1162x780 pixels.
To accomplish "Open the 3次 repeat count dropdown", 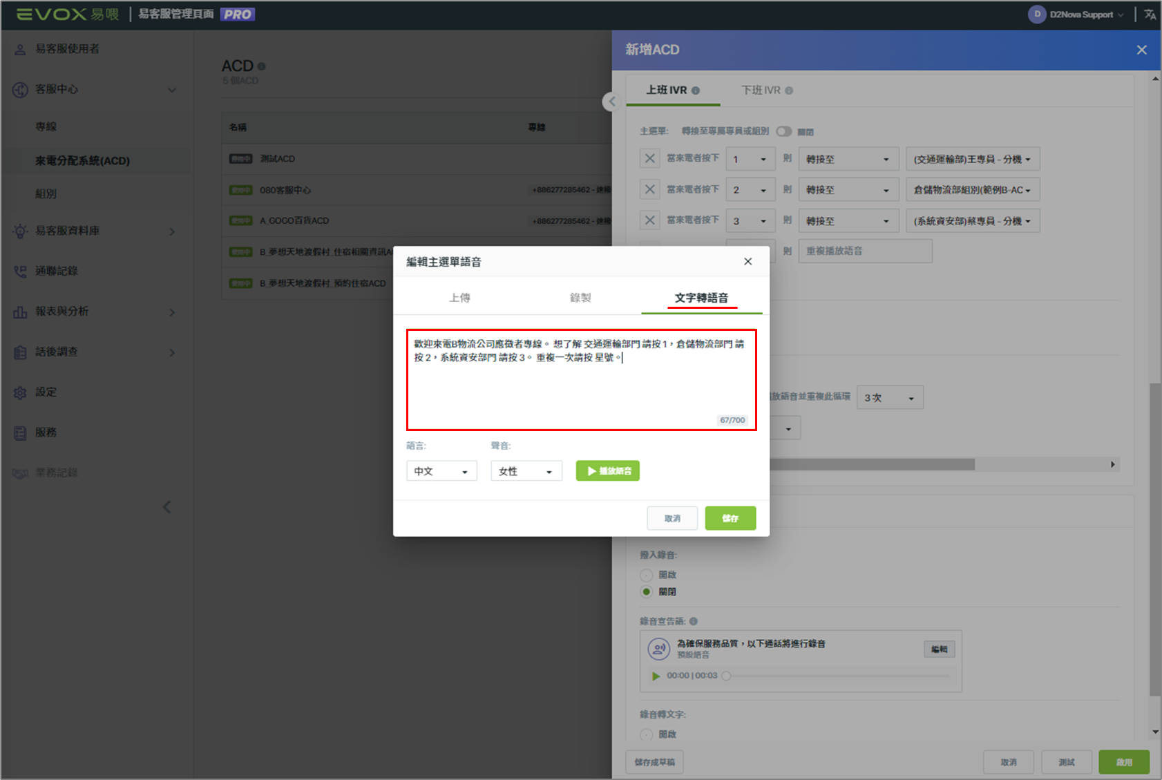I will point(890,398).
